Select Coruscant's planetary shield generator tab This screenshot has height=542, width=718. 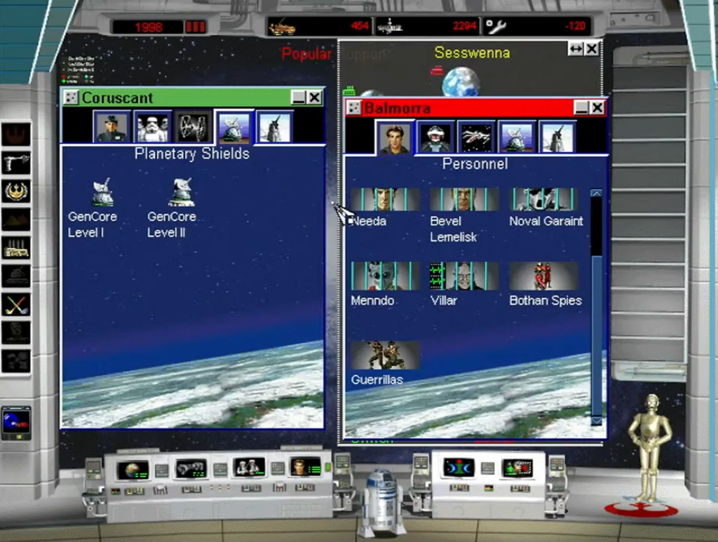point(234,127)
